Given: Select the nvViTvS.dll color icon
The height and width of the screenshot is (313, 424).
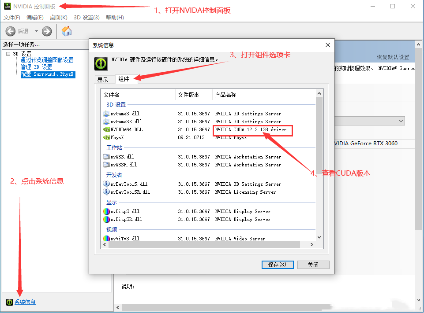Looking at the screenshot, I should [x=106, y=238].
